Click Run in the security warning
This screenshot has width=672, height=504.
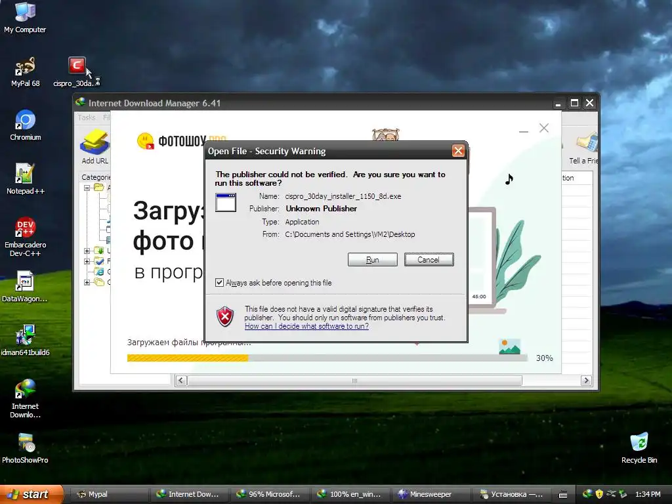point(373,260)
